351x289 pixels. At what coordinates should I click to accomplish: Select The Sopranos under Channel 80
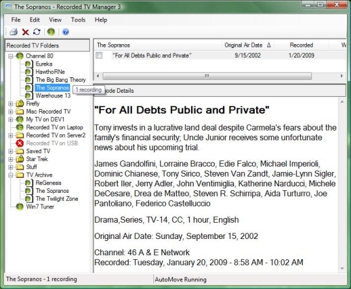click(53, 88)
